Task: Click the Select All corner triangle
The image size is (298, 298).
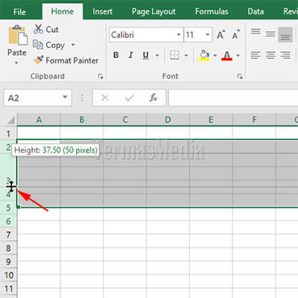Action: [10, 120]
